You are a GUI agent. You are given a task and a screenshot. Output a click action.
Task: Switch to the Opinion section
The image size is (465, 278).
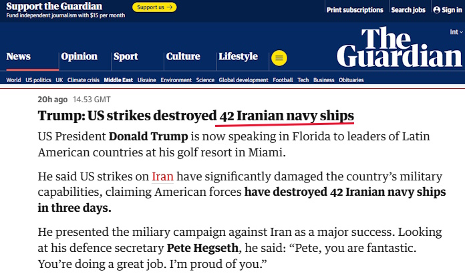click(79, 57)
